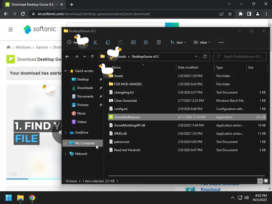
Task: Expand the OneDrive tree node
Action: [66, 133]
